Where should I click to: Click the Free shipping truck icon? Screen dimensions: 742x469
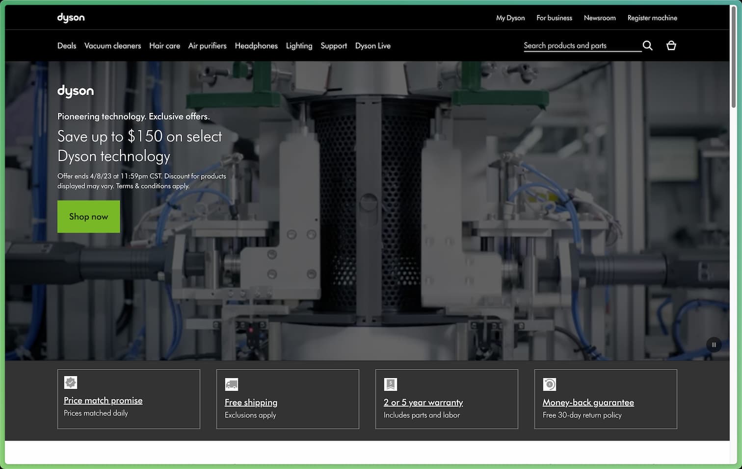pyautogui.click(x=232, y=384)
